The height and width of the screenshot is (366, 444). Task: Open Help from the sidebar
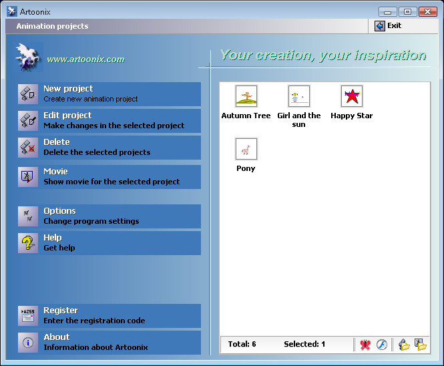click(x=109, y=242)
